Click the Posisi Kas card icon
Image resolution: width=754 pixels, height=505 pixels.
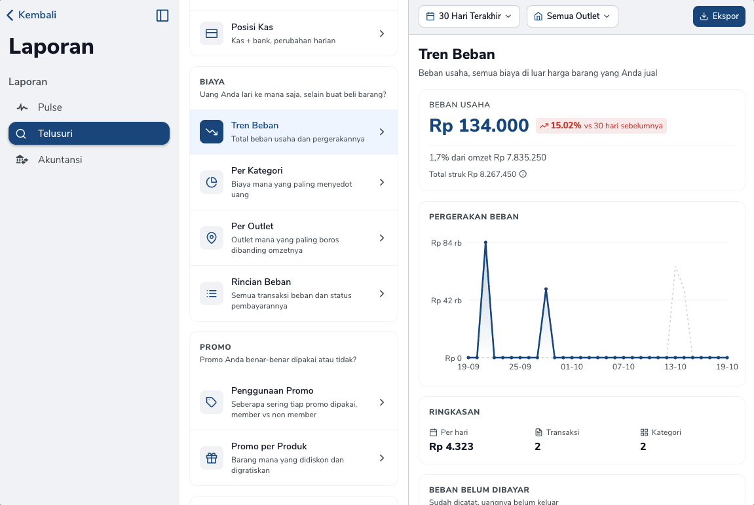[x=212, y=33]
